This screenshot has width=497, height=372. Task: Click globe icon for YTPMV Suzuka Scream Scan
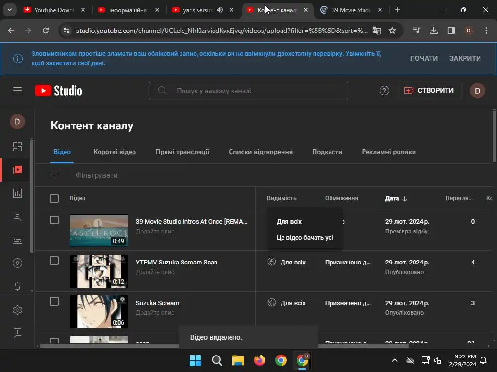[x=272, y=262]
